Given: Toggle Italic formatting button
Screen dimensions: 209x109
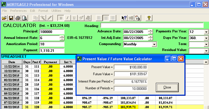Looking at the screenshot, I should click(x=67, y=18).
